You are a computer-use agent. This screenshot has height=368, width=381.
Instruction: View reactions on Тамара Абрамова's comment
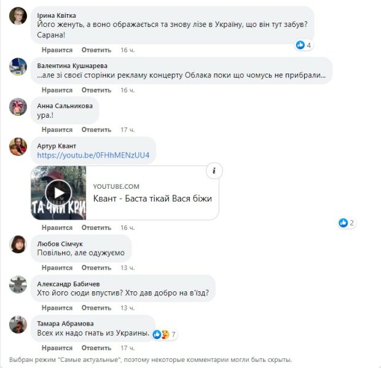pyautogui.click(x=164, y=334)
